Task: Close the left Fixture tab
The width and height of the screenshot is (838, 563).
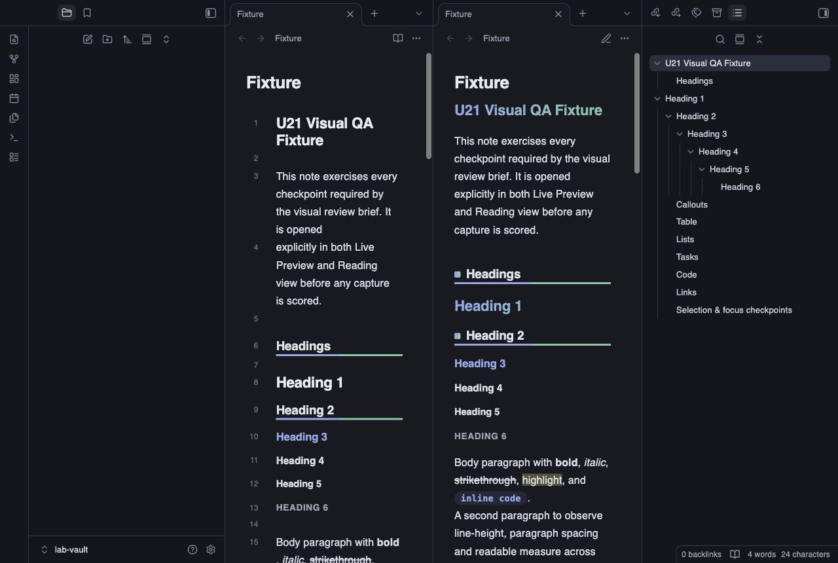Action: point(350,14)
